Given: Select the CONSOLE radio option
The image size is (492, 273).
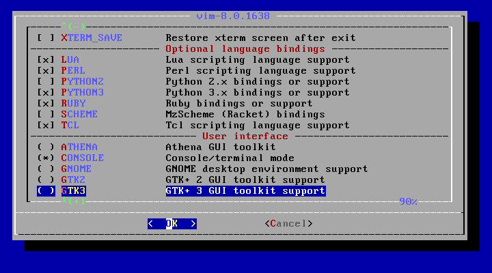Looking at the screenshot, I should (46, 158).
